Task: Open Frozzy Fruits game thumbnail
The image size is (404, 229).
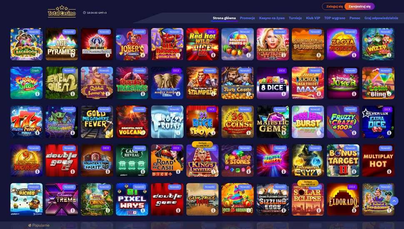Action: 167,122
